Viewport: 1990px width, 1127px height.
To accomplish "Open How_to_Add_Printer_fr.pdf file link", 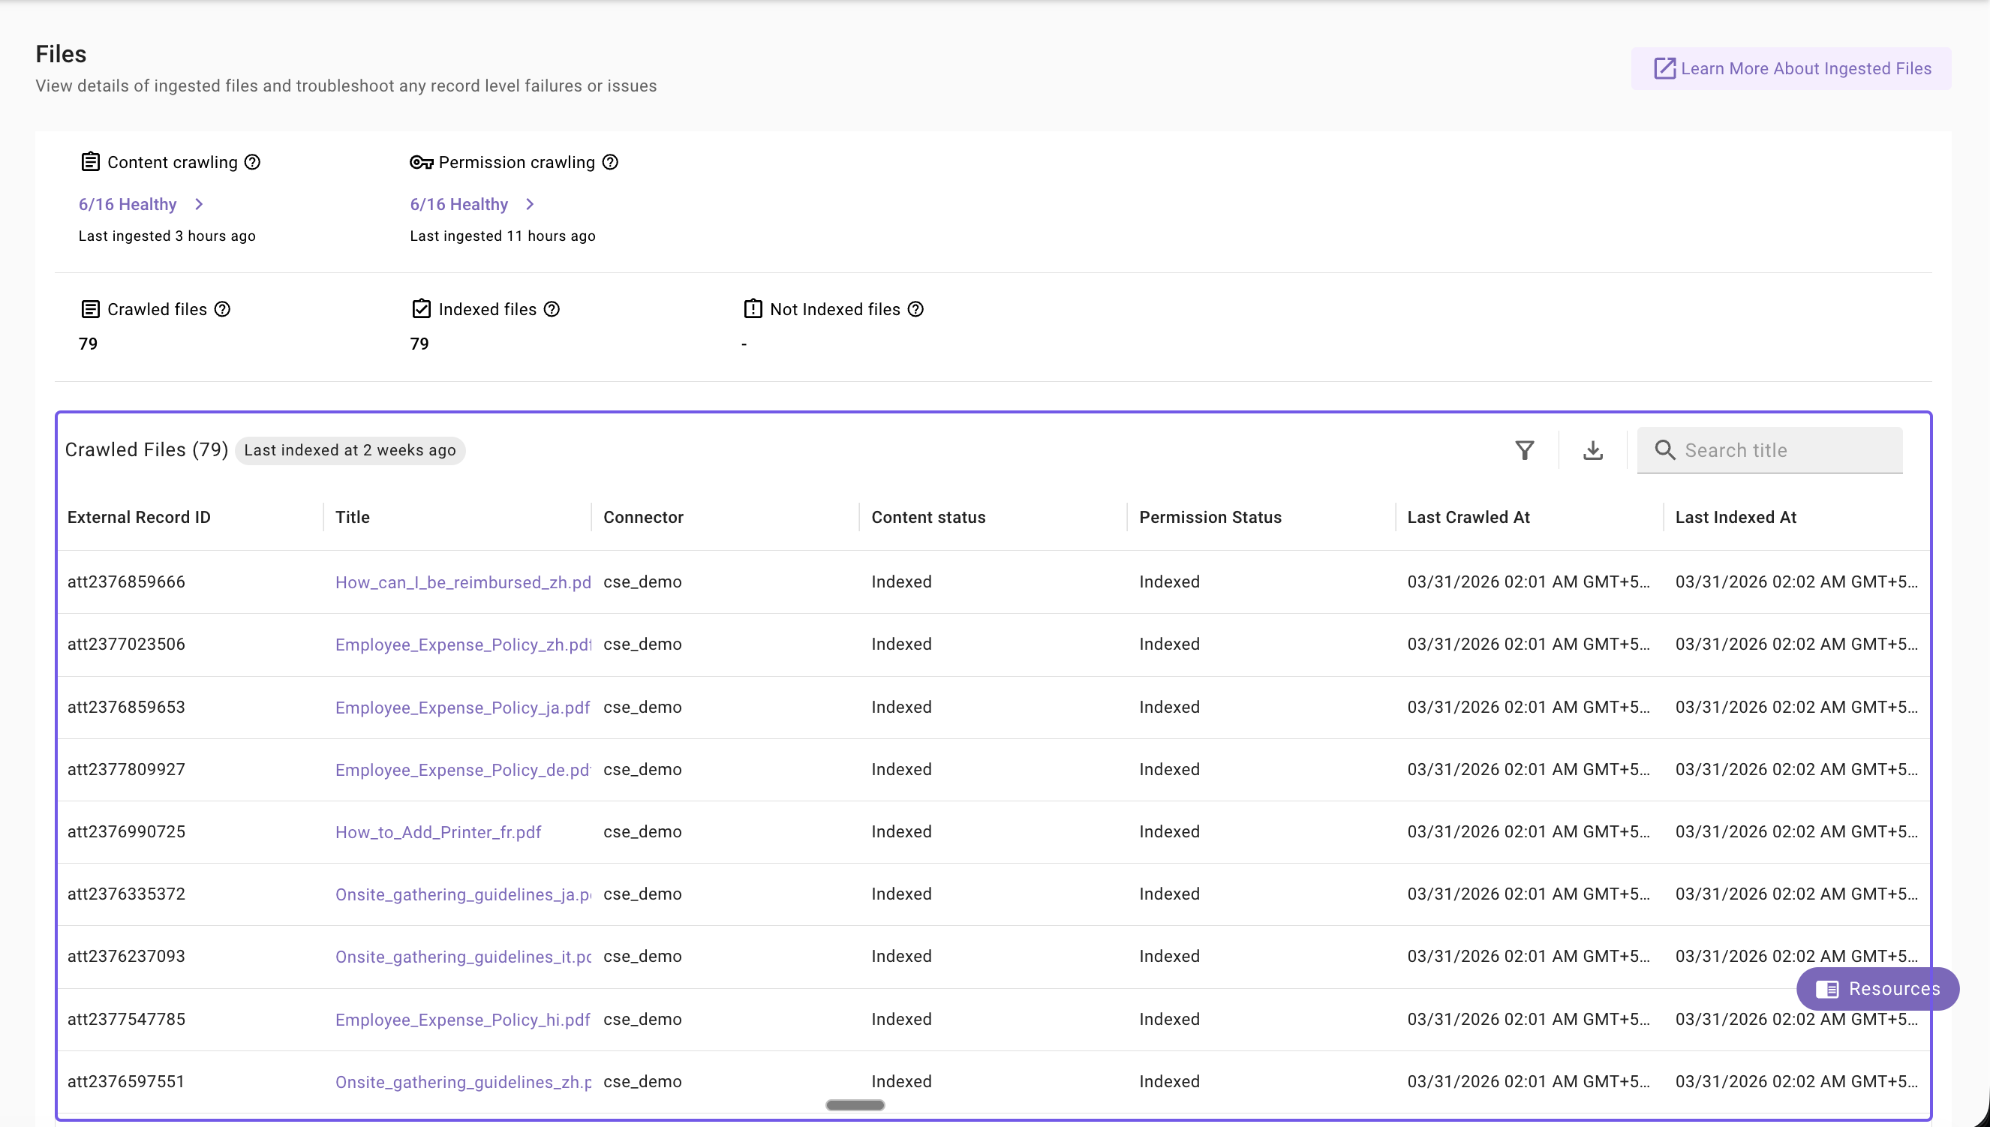I will coord(437,832).
